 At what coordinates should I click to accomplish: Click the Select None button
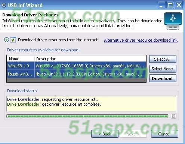(x=163, y=69)
